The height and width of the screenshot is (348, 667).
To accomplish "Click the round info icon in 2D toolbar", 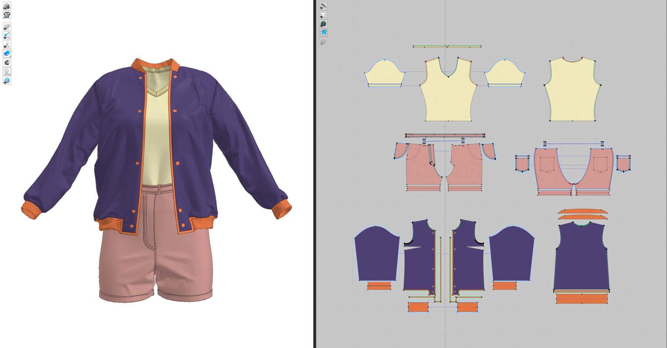I will [x=323, y=24].
